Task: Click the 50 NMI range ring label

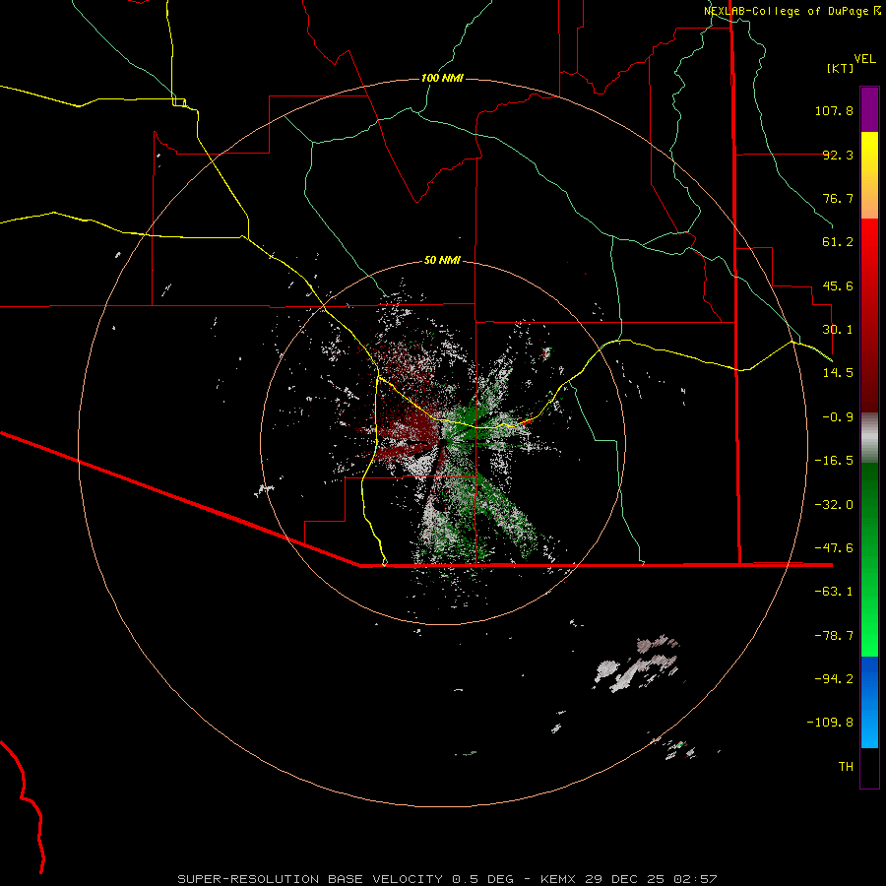Action: click(442, 260)
